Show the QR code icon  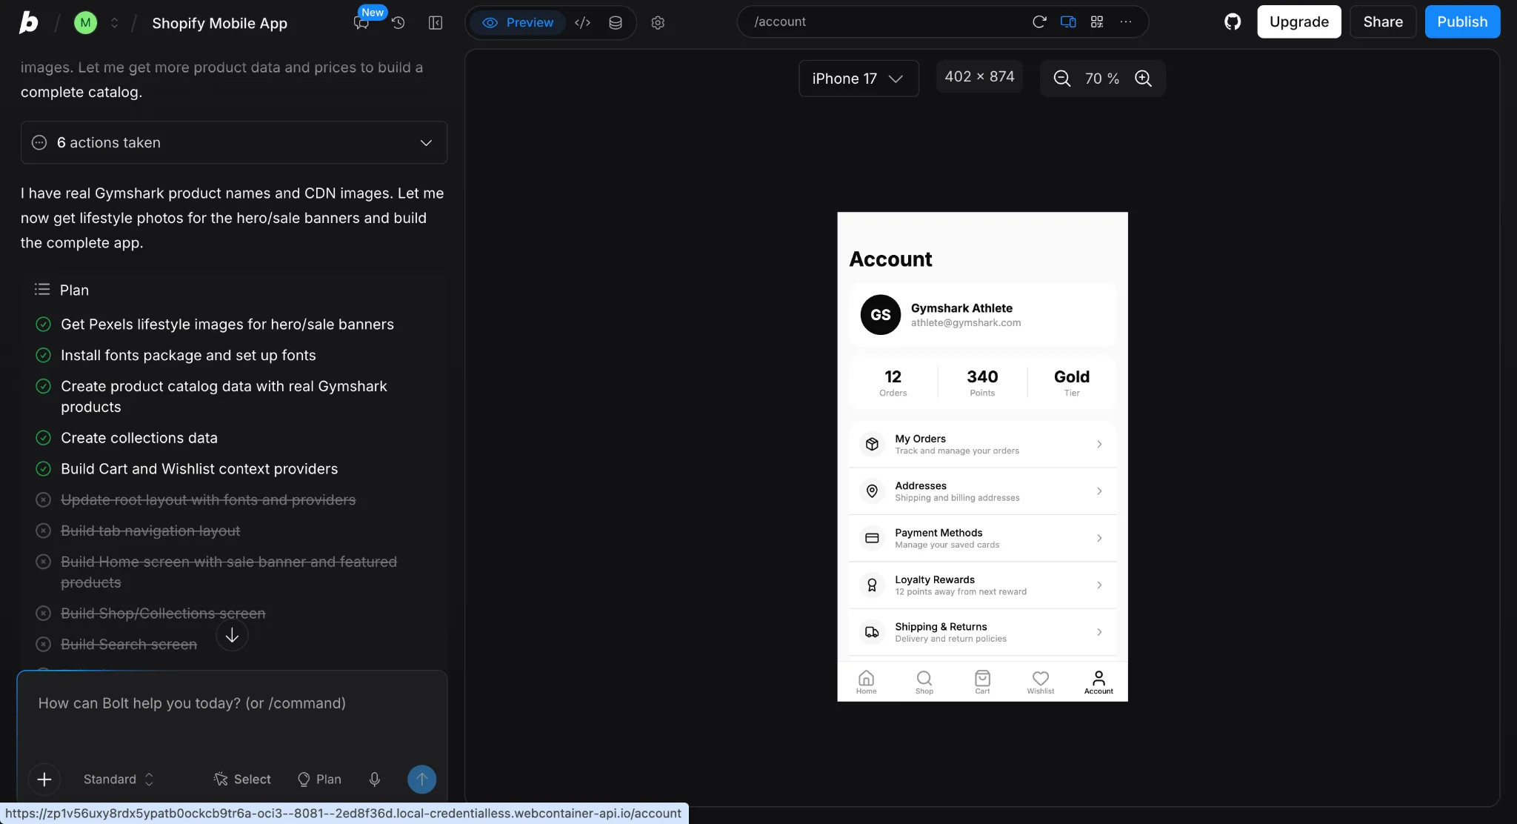(x=1097, y=22)
